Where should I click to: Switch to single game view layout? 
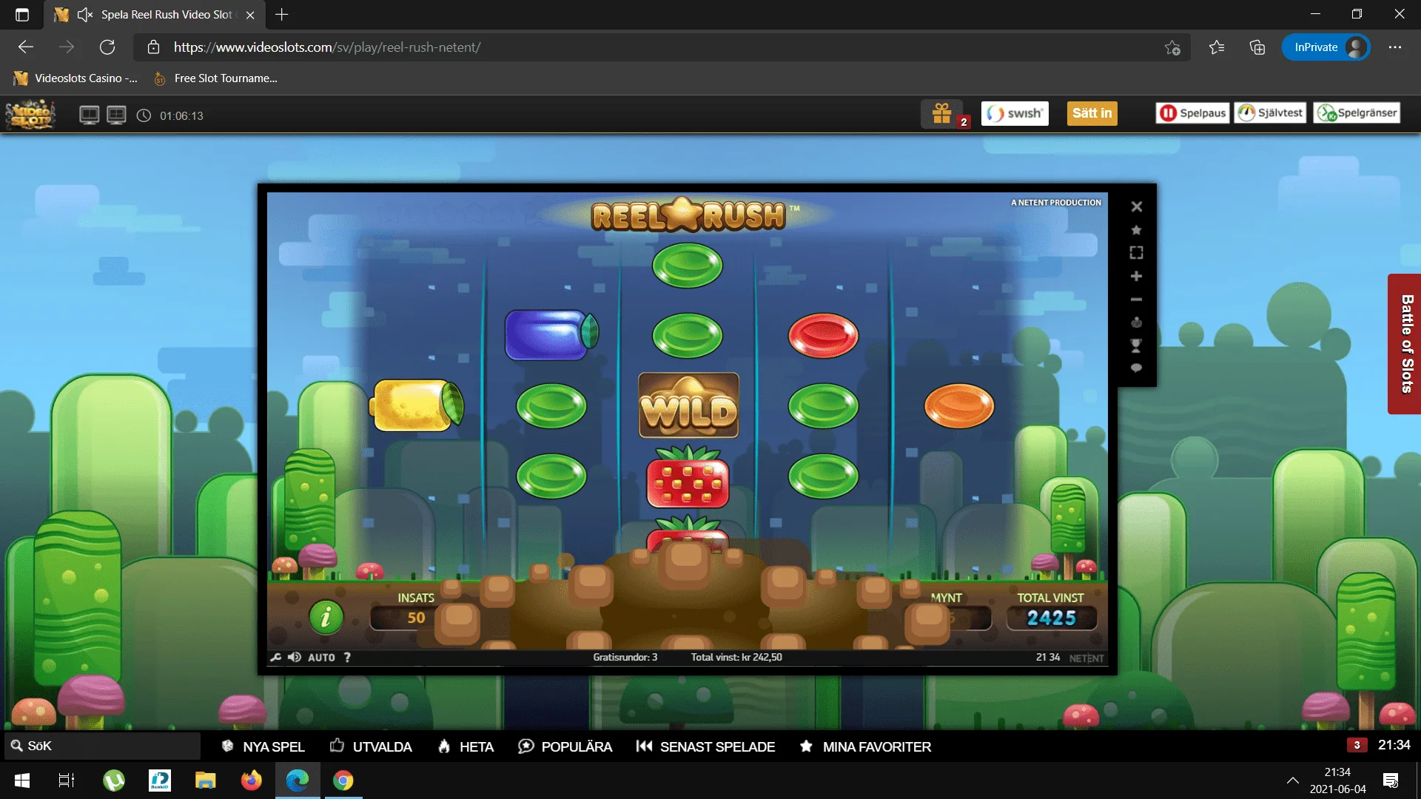[x=90, y=115]
